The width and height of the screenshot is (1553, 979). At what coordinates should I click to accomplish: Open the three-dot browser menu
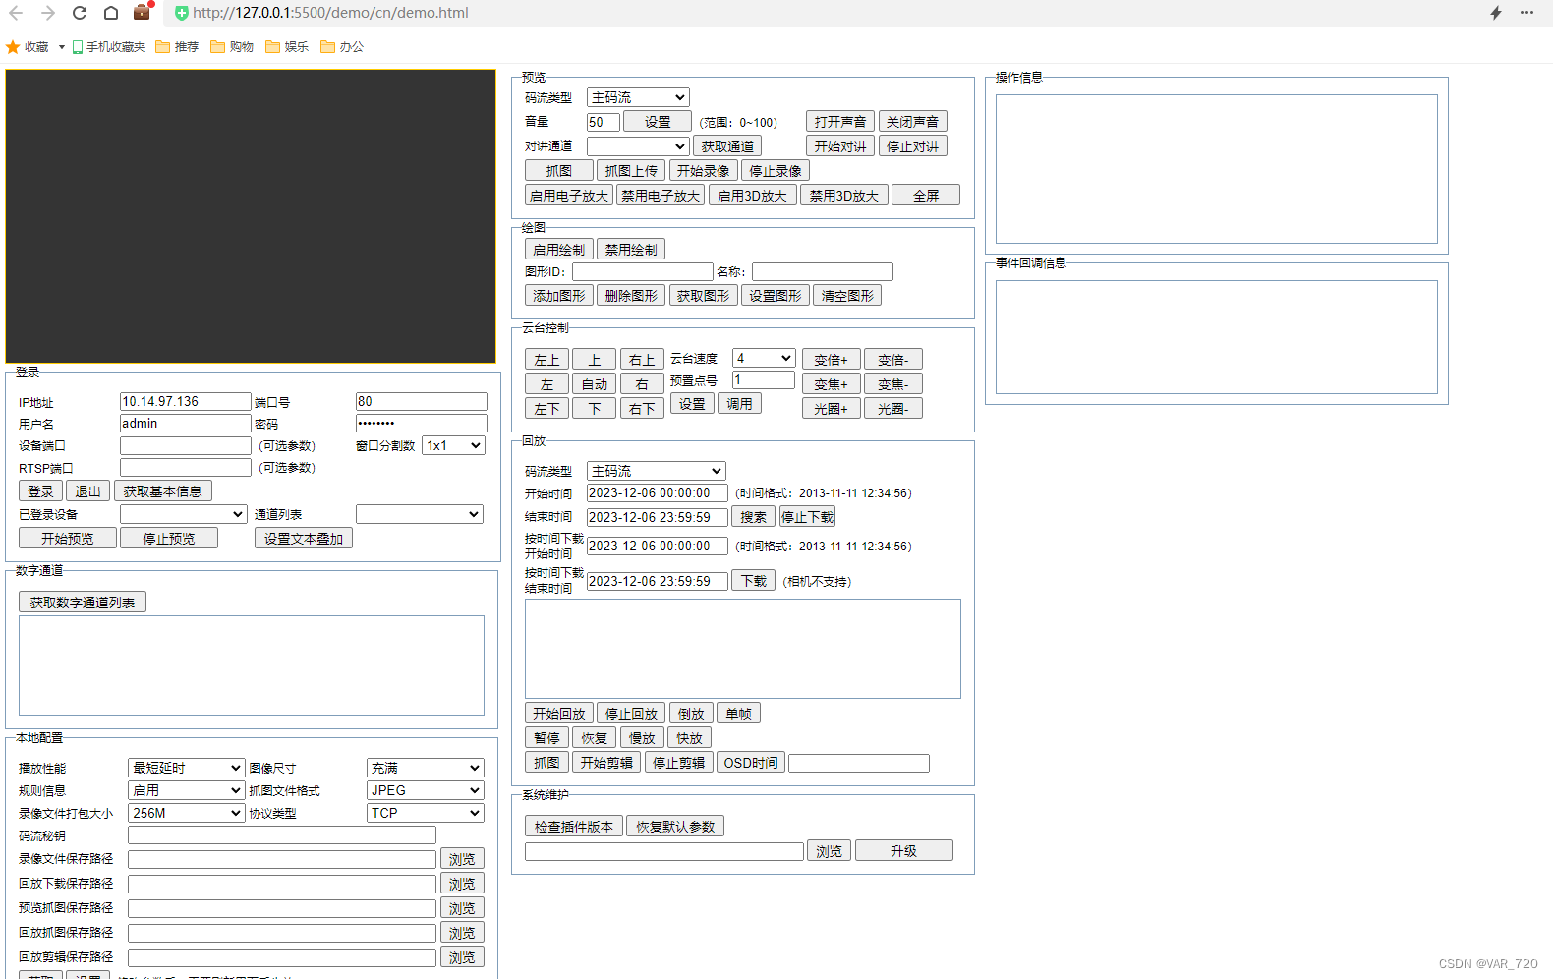1526,13
